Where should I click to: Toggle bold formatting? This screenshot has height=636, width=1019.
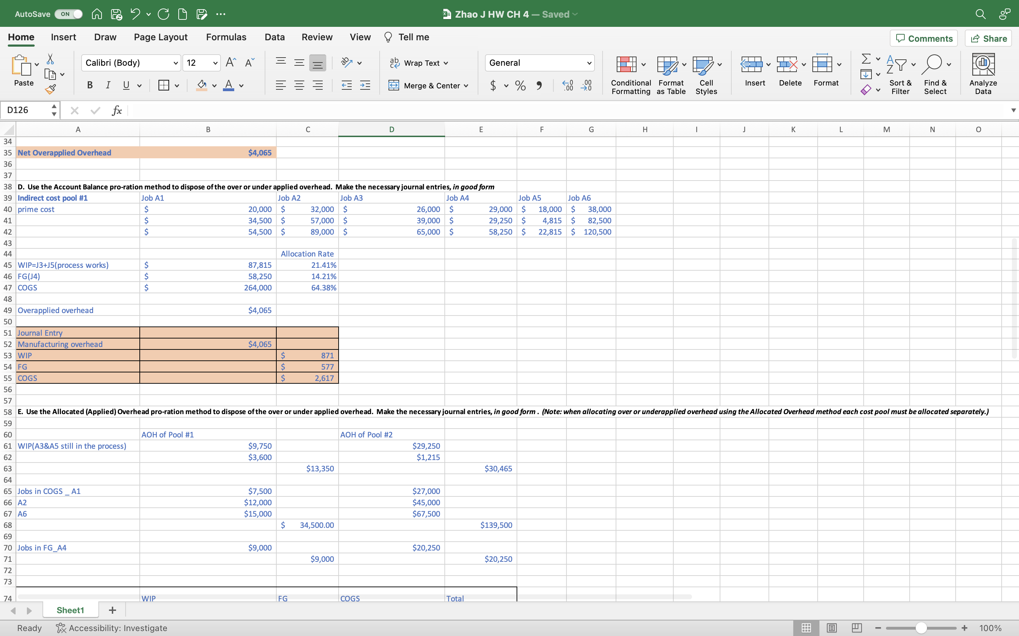pyautogui.click(x=90, y=86)
